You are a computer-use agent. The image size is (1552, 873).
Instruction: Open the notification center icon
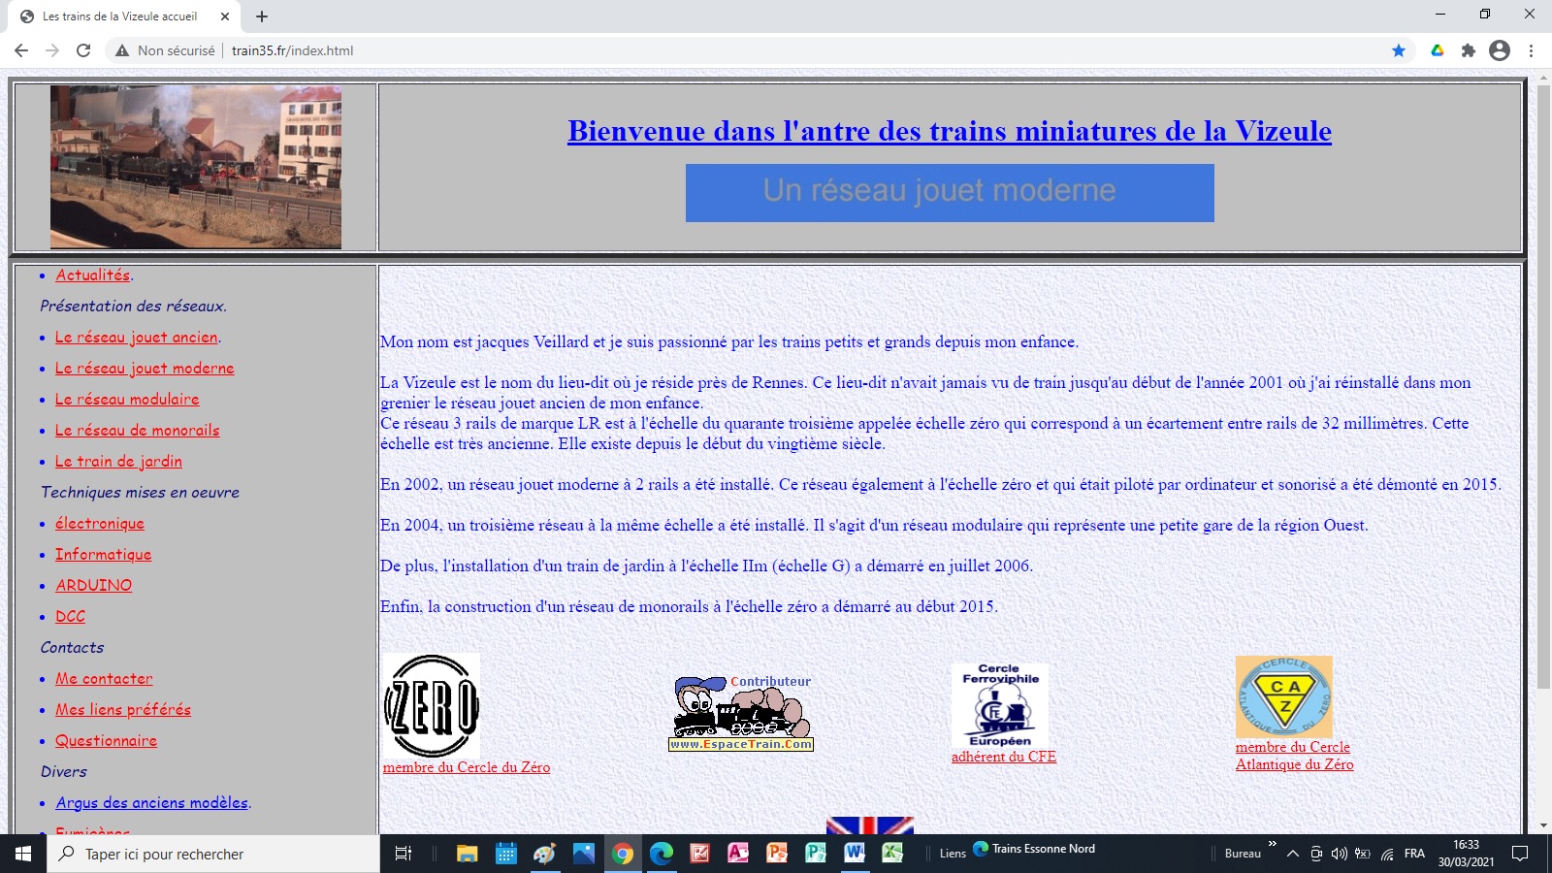1520,854
